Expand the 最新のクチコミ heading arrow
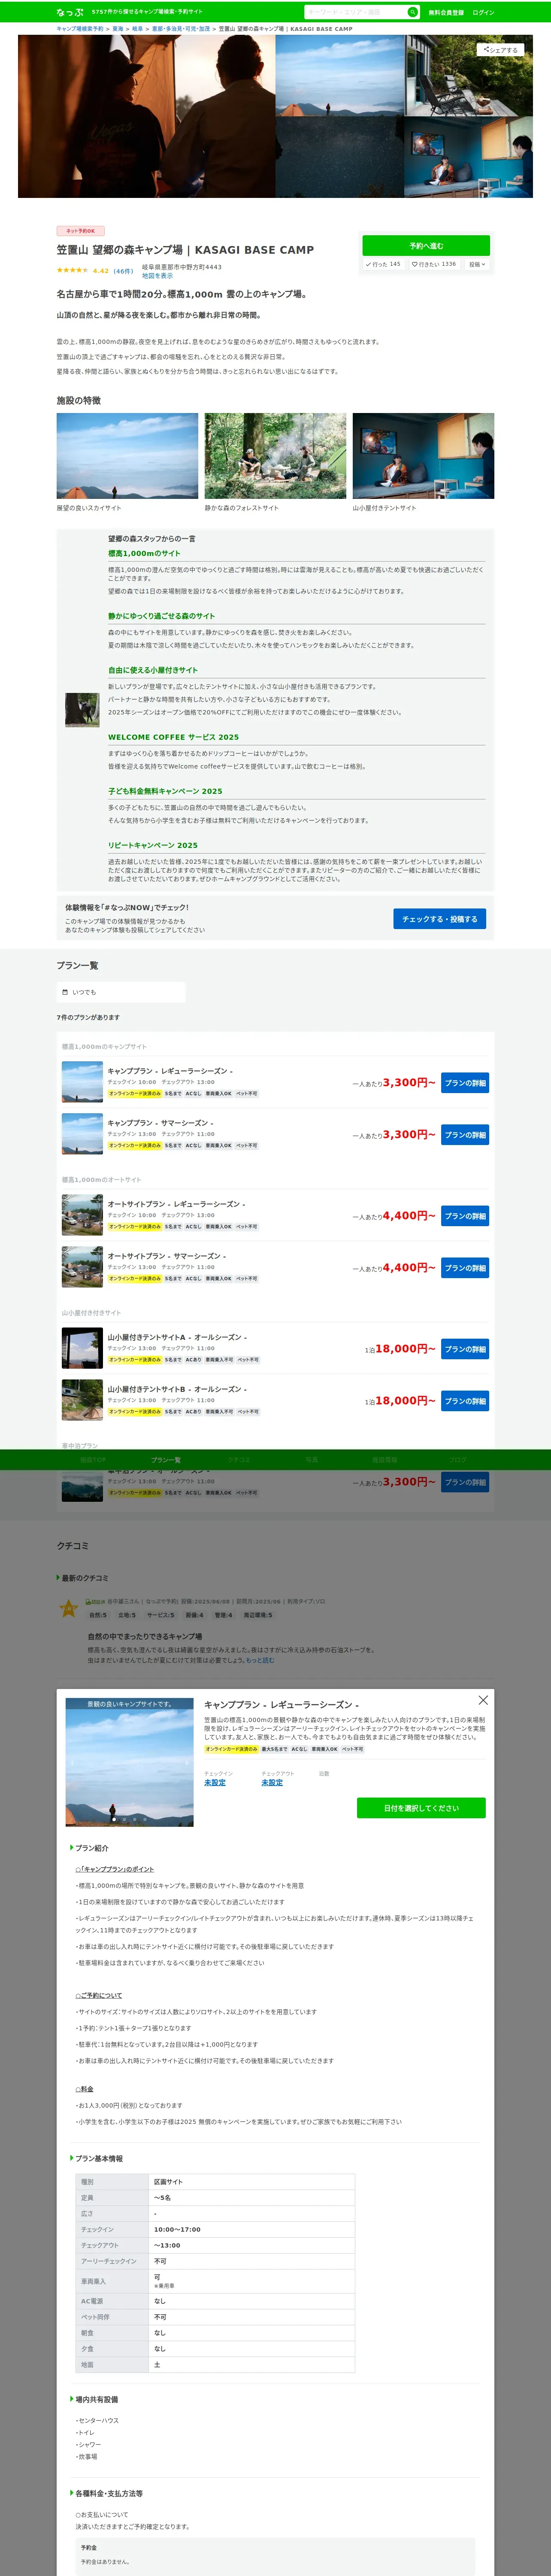 [58, 1578]
